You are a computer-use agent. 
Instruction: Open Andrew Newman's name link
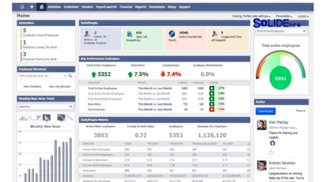282,163
